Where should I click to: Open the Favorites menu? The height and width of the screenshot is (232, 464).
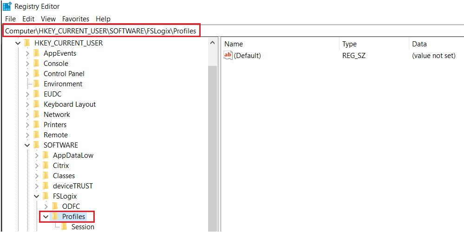[x=76, y=19]
